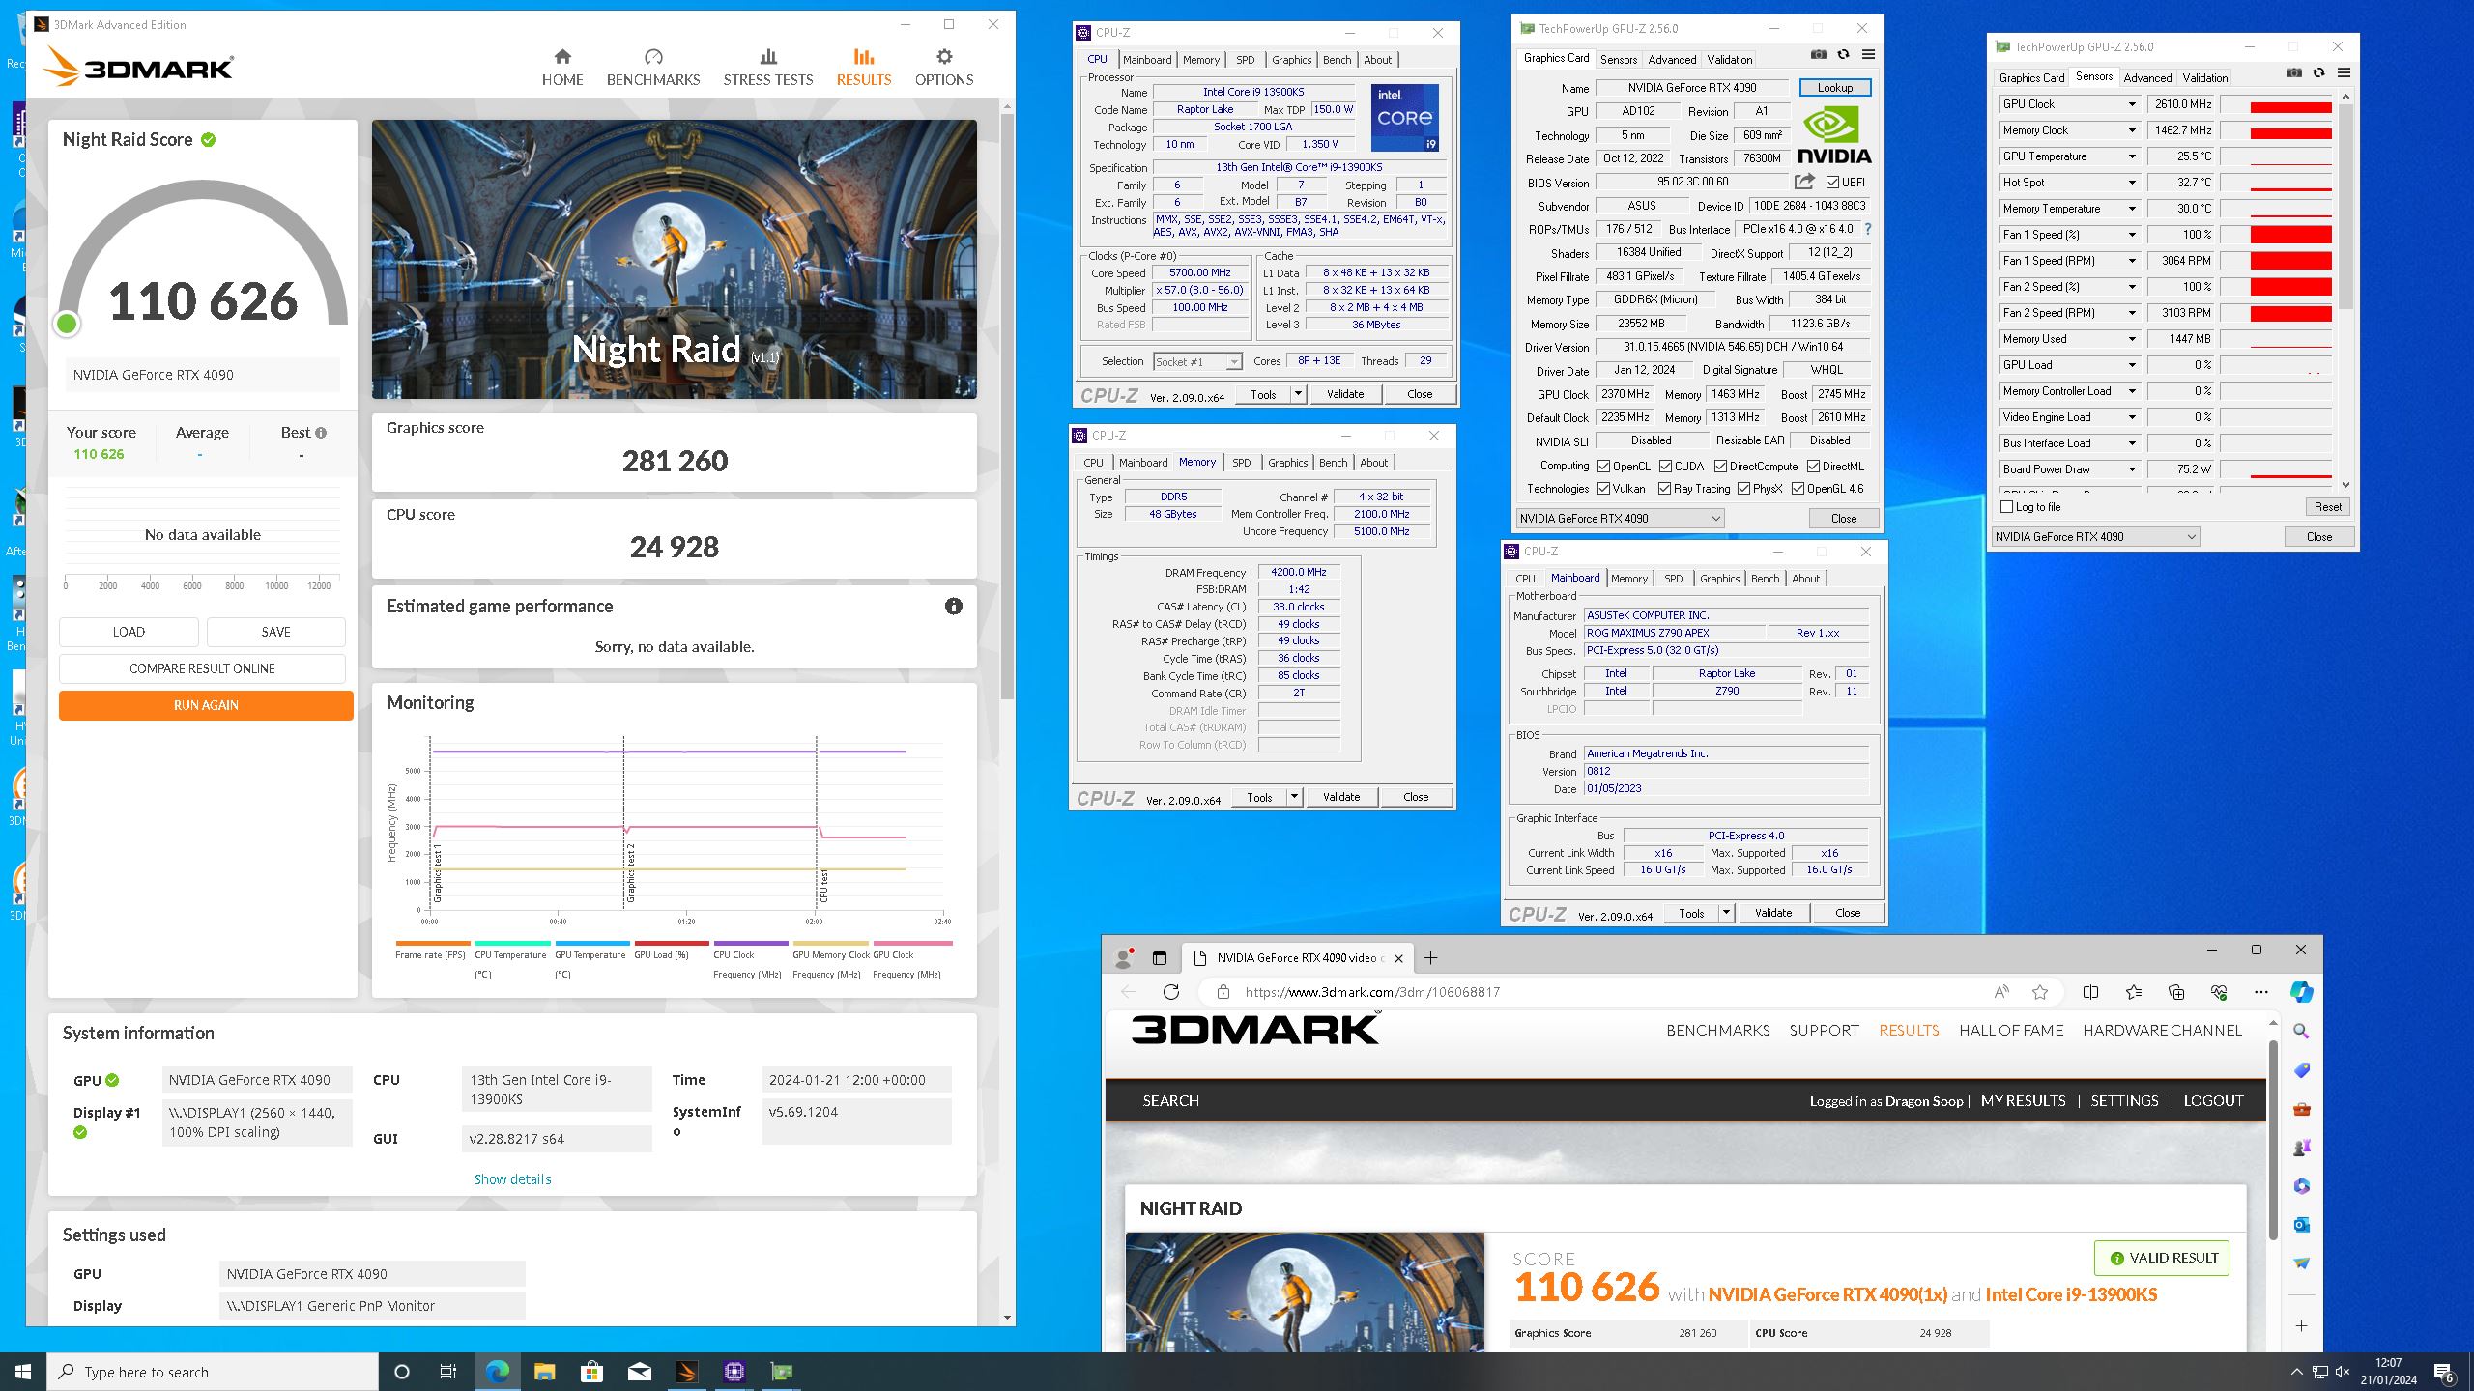Open GPU selector dropdown in GPU-Z Sensors window
The image size is (2474, 1391).
tap(2095, 537)
